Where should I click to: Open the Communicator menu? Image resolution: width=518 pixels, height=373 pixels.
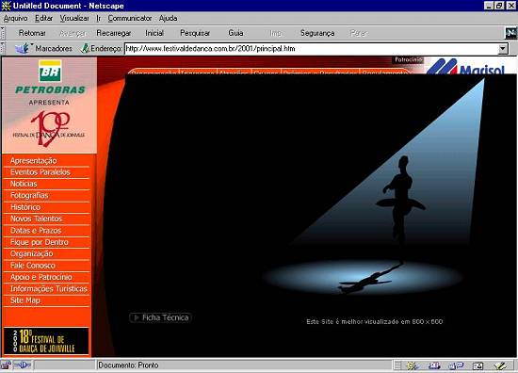point(130,18)
